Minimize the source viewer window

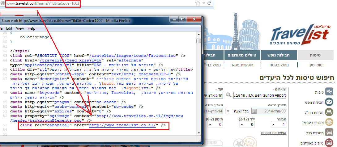[174, 19]
